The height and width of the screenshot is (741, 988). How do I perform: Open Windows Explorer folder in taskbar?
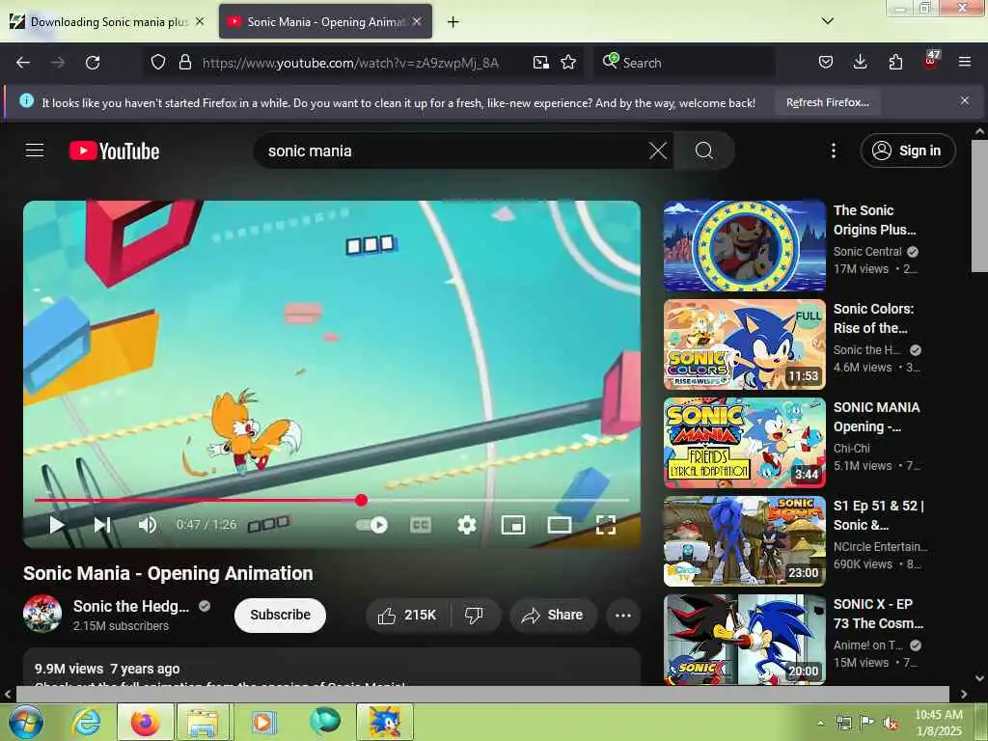203,722
